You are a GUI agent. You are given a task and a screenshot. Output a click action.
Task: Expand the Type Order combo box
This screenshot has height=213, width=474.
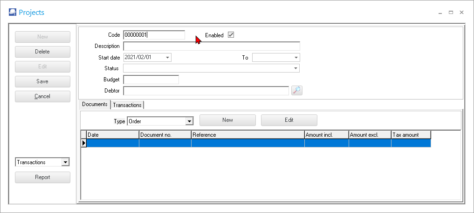coord(189,121)
